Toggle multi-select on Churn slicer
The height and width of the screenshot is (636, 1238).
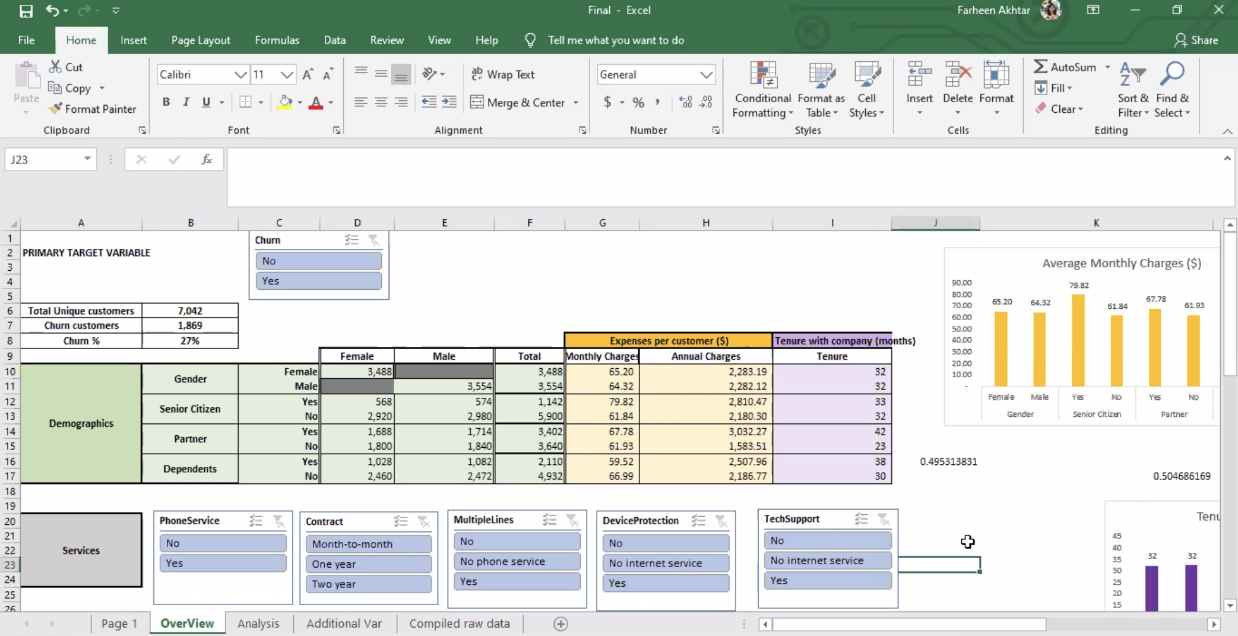[352, 240]
